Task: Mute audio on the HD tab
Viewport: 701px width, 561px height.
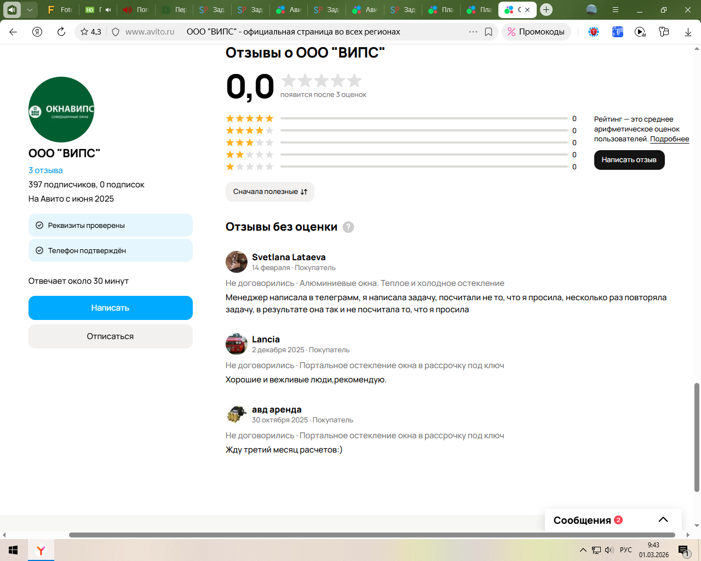Action: coord(108,9)
